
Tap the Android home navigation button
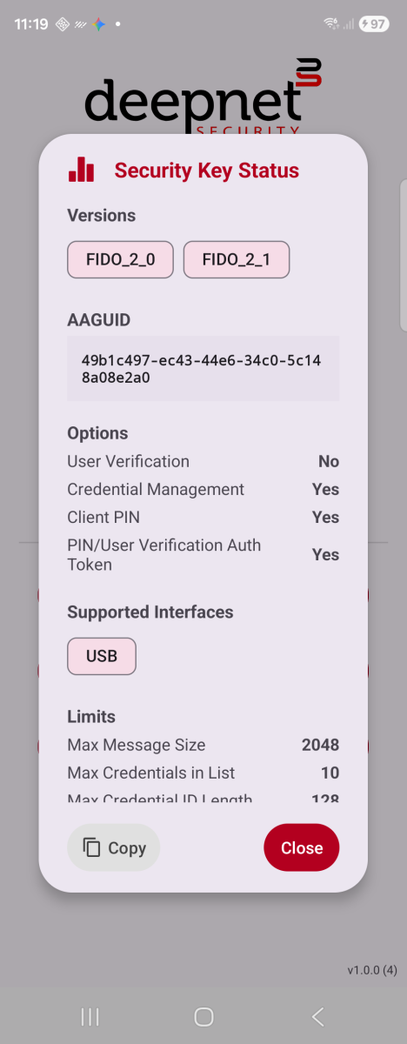(203, 1017)
